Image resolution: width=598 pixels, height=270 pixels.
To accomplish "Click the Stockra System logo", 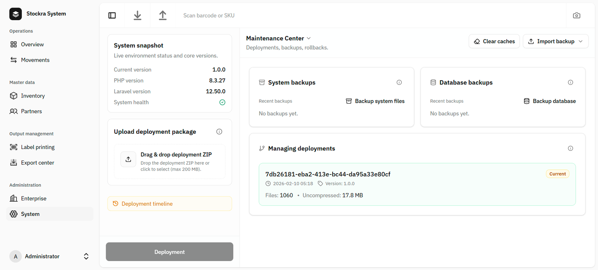I will pos(16,14).
